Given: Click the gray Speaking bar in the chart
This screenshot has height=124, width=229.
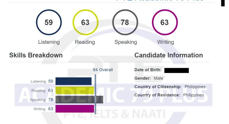Looking at the screenshot, I should tap(79, 100).
